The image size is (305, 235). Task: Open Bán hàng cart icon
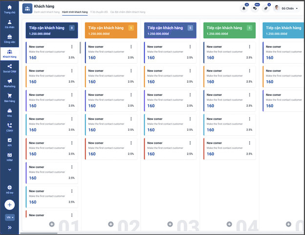tap(9, 97)
